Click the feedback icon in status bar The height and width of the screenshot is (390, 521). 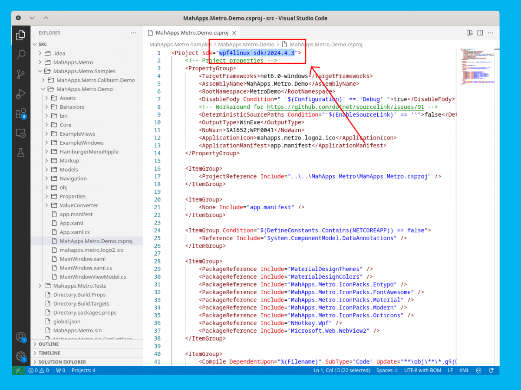[478, 370]
